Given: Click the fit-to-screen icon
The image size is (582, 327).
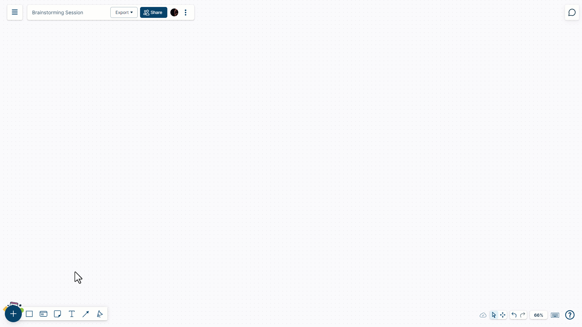Looking at the screenshot, I should pos(503,315).
